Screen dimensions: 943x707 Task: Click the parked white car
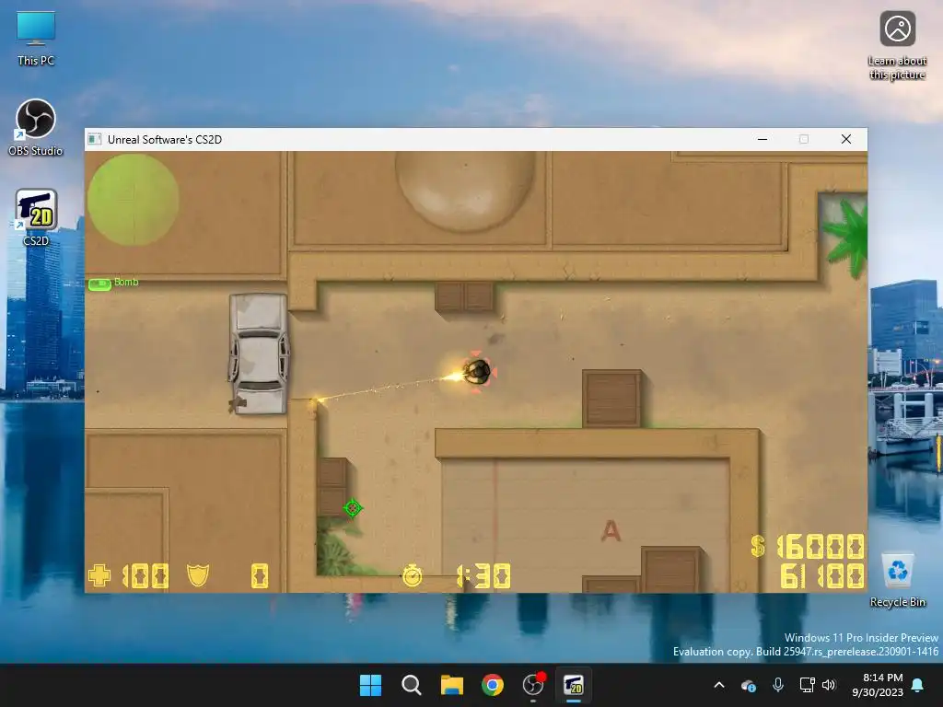tap(259, 353)
